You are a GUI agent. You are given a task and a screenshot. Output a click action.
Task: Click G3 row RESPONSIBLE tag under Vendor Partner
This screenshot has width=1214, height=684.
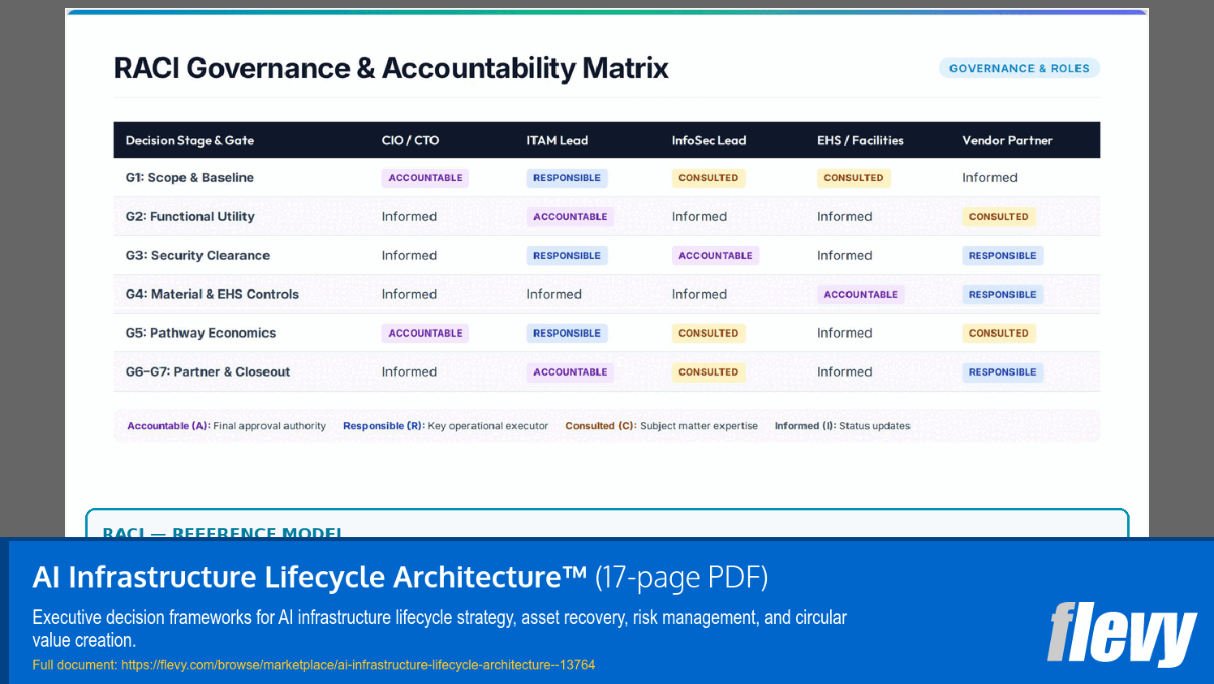pos(1003,256)
